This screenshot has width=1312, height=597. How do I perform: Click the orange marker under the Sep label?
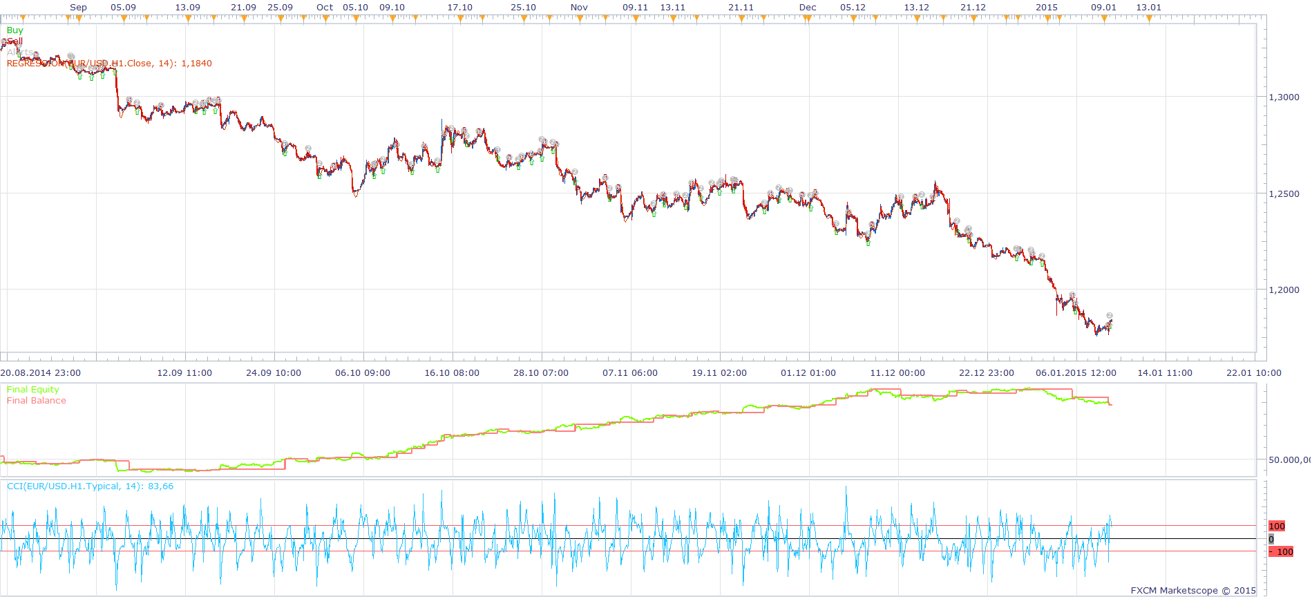pos(79,19)
